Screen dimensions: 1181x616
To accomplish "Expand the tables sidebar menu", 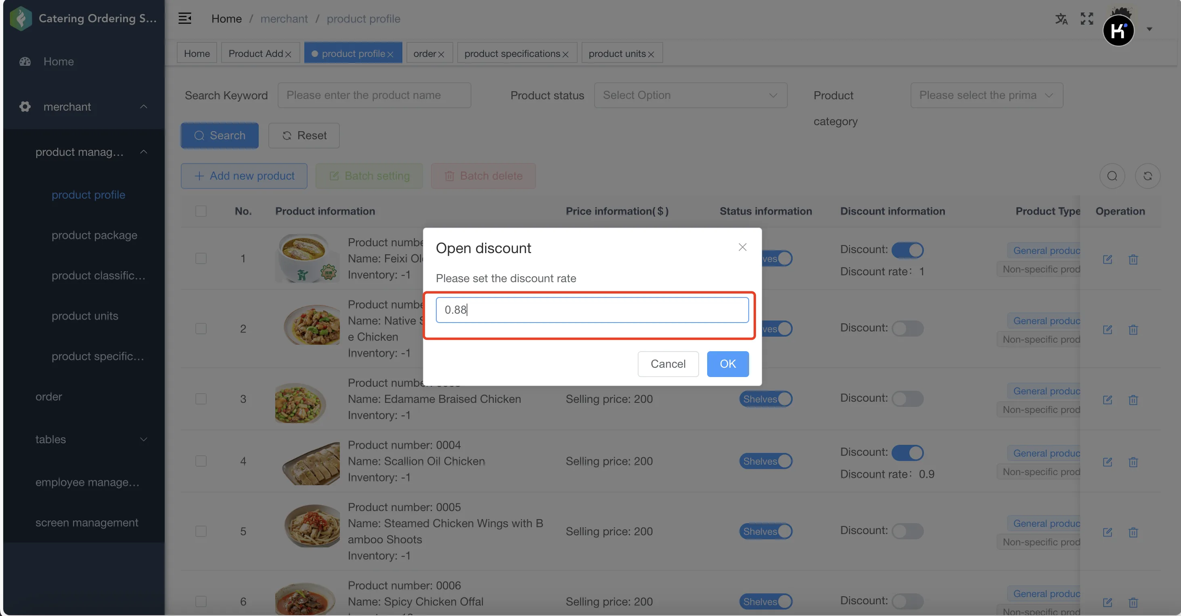I will [84, 440].
